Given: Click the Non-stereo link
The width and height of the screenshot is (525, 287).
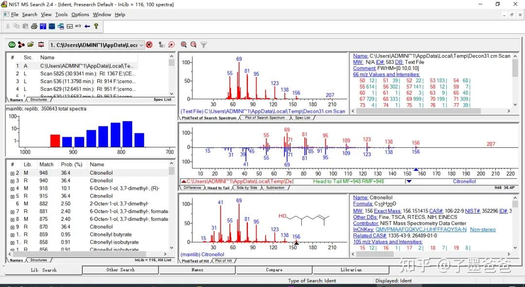Looking at the screenshot, I should pyautogui.click(x=483, y=230).
